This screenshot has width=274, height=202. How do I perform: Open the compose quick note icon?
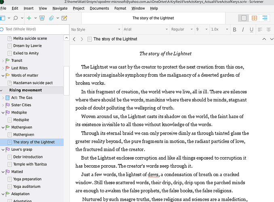pyautogui.click(x=64, y=18)
